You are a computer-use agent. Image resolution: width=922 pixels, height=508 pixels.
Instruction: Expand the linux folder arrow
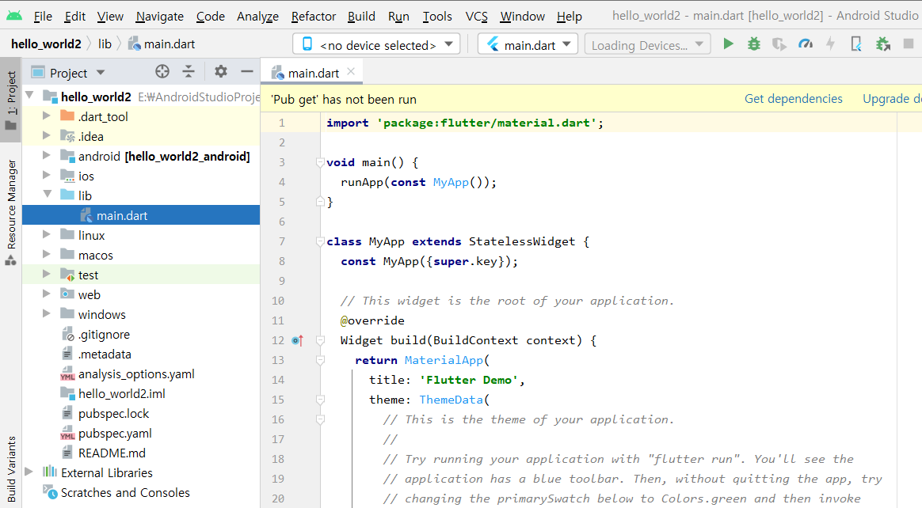click(47, 234)
